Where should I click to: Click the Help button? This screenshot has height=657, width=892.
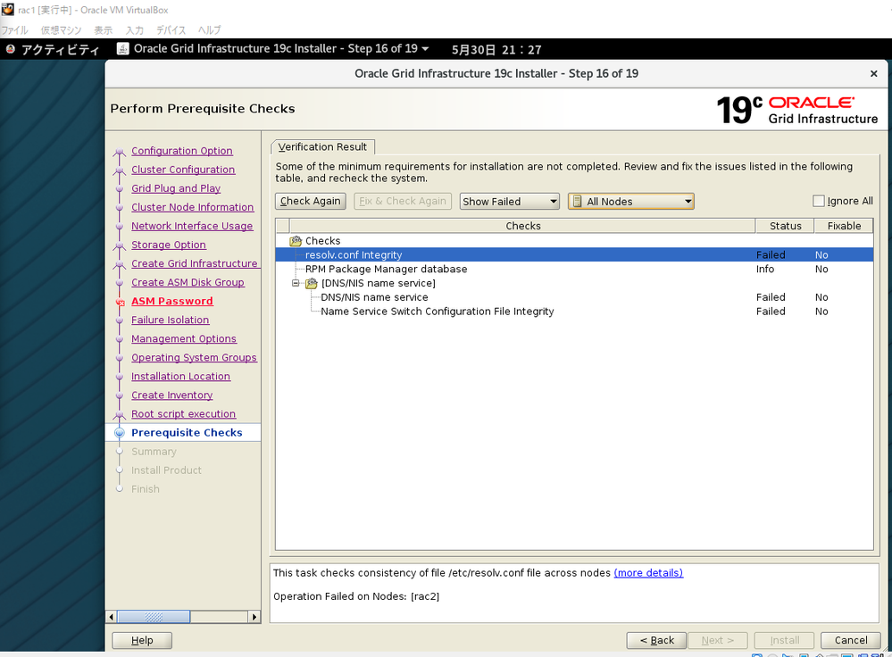pyautogui.click(x=142, y=641)
